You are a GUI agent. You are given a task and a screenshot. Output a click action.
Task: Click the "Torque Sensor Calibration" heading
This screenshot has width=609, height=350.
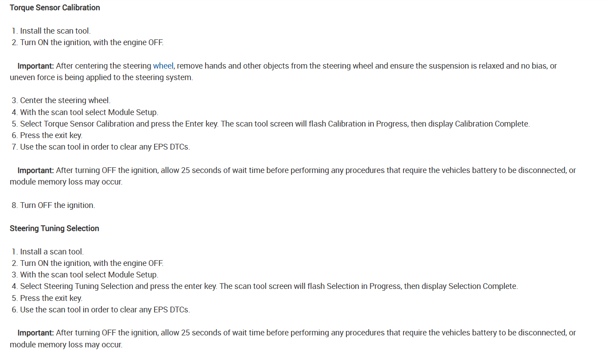click(x=55, y=8)
